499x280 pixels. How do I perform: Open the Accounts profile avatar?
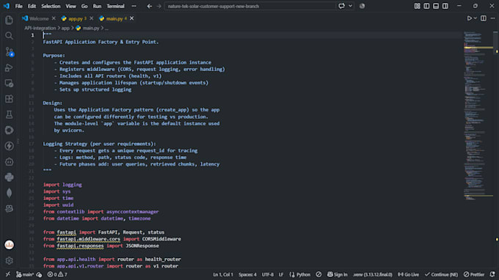(x=9, y=245)
